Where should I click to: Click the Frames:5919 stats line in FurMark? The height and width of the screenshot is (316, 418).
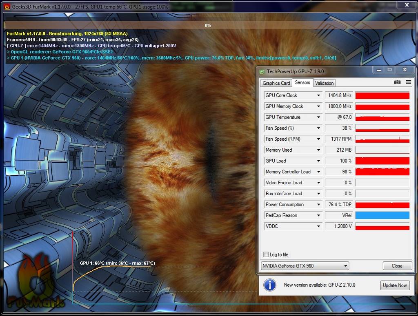click(73, 40)
